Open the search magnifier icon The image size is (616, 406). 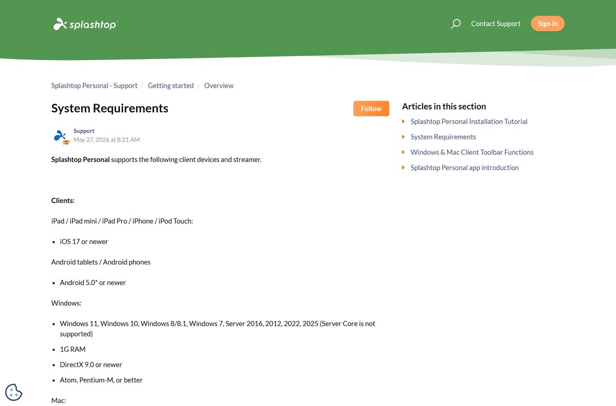(455, 24)
